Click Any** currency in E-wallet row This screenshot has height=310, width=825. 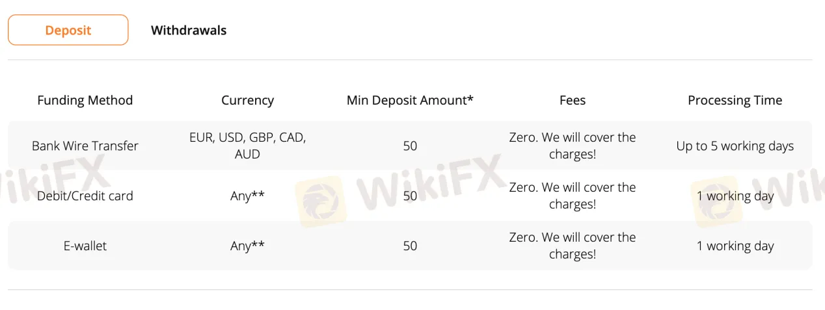pyautogui.click(x=247, y=246)
